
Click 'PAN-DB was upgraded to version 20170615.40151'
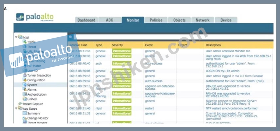[228, 88]
